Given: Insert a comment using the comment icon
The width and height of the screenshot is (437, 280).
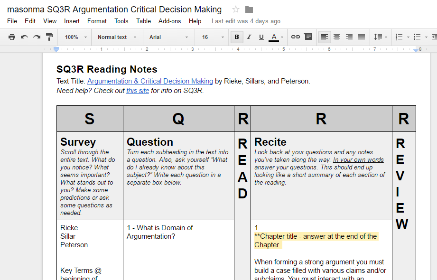Looking at the screenshot, I should click(307, 37).
